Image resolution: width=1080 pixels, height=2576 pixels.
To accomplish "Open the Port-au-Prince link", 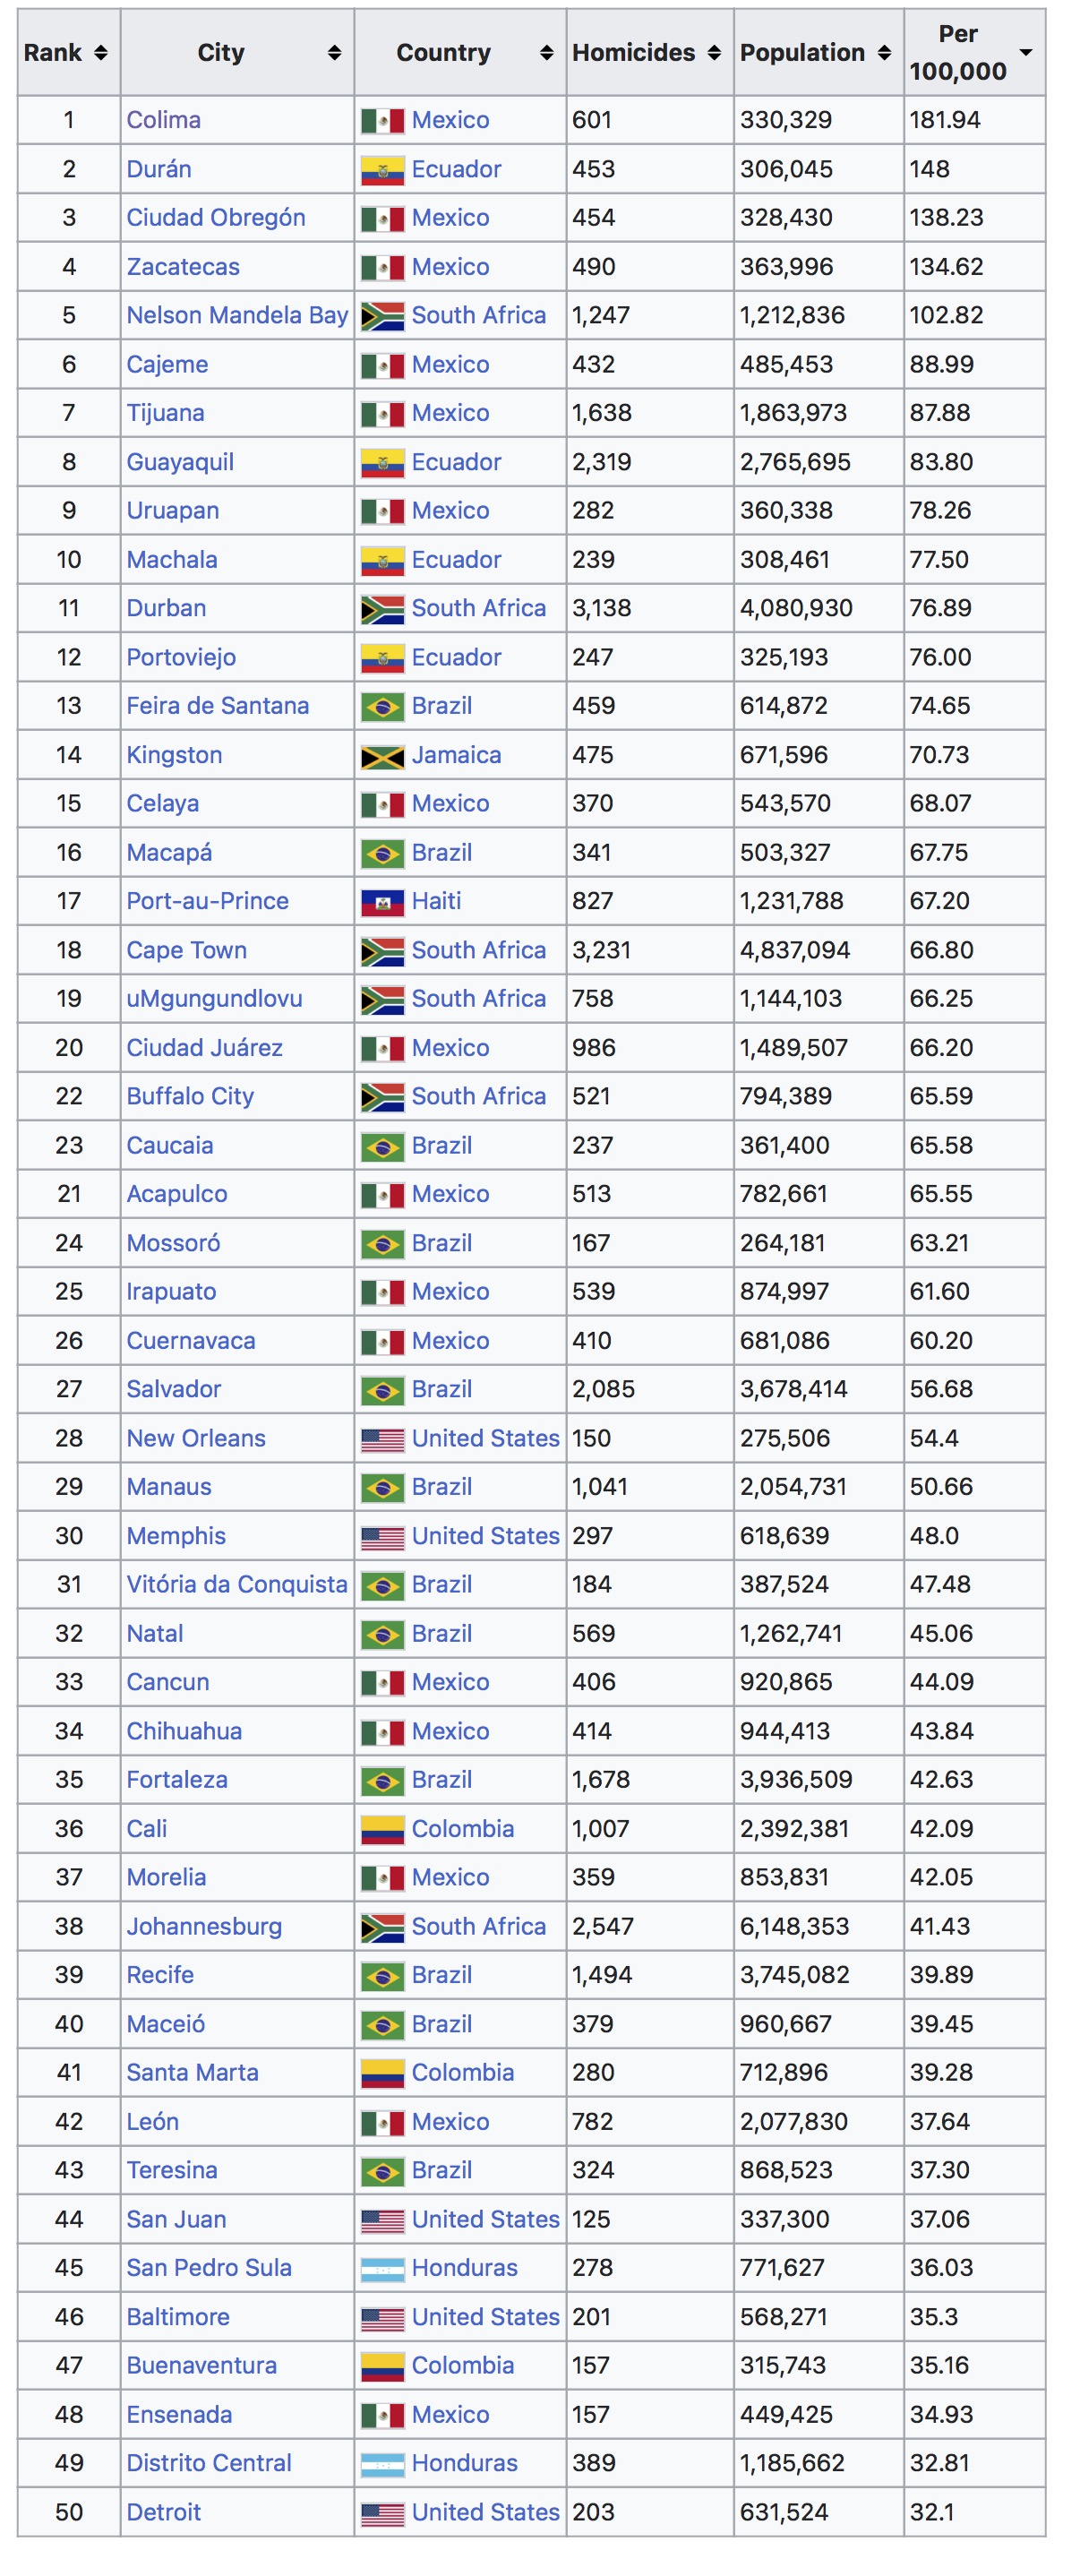I will tap(207, 901).
